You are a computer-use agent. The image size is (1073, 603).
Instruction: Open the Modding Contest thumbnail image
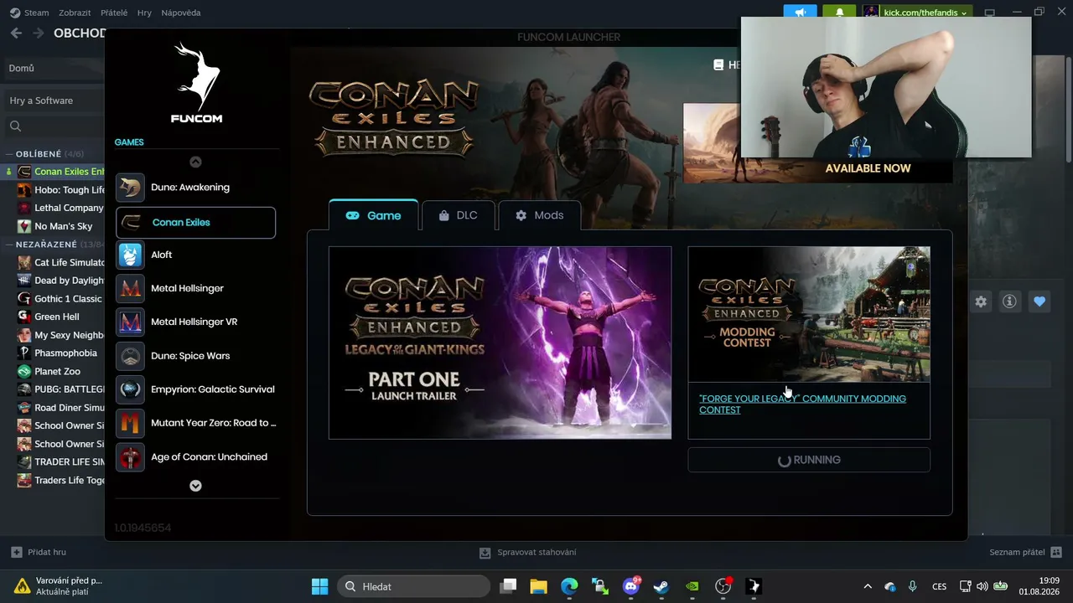point(809,314)
